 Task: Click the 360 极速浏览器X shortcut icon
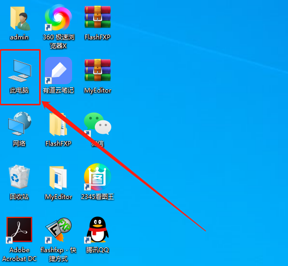coord(58,18)
